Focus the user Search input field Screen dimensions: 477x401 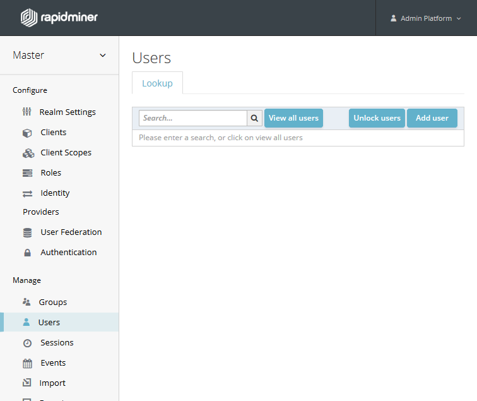pyautogui.click(x=192, y=118)
